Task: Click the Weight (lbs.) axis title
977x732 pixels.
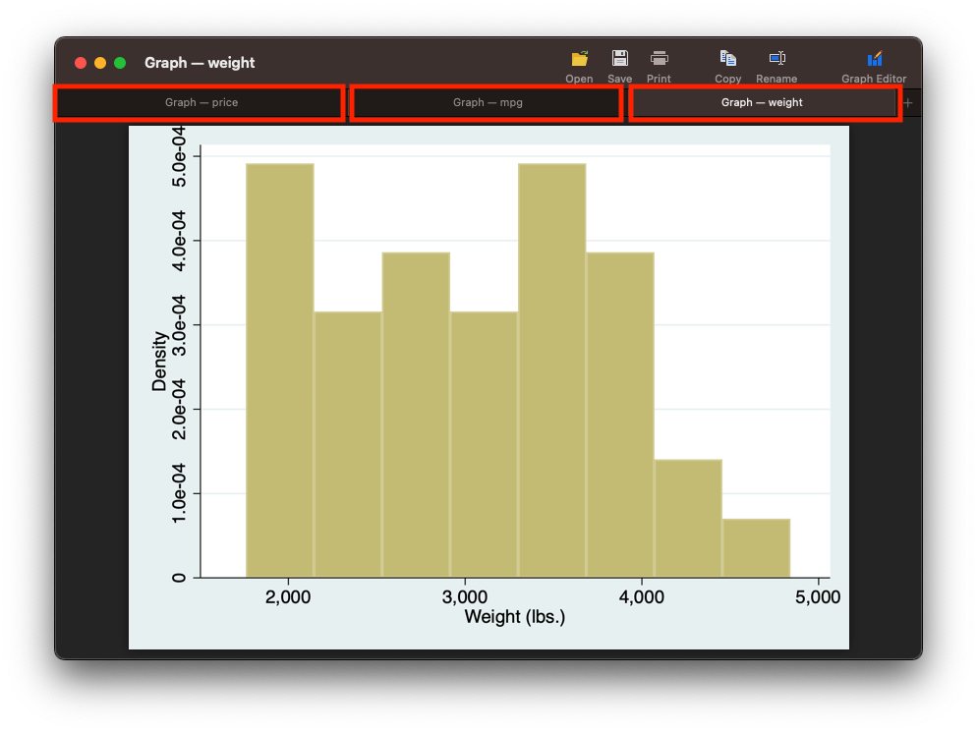Action: 515,617
